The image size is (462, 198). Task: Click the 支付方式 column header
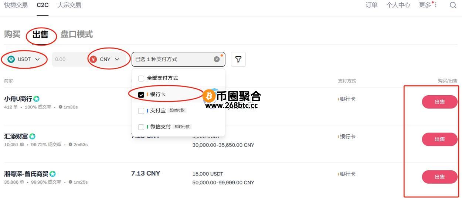click(347, 81)
